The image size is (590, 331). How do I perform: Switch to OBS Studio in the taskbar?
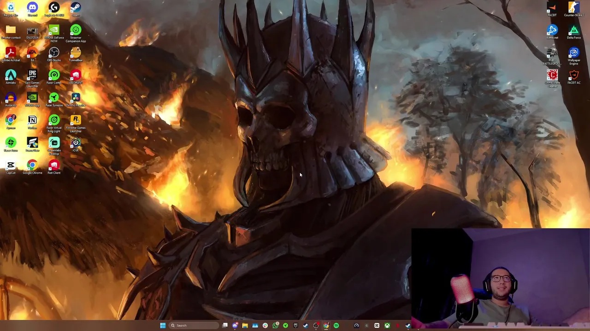(x=316, y=325)
